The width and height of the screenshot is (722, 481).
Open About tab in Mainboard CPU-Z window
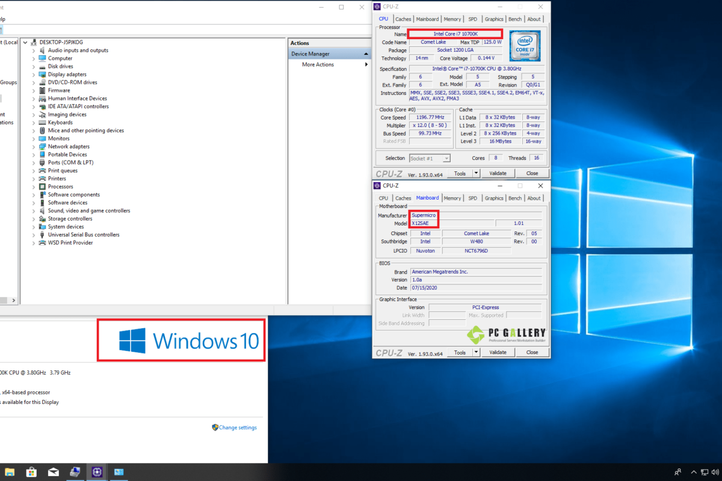(534, 198)
